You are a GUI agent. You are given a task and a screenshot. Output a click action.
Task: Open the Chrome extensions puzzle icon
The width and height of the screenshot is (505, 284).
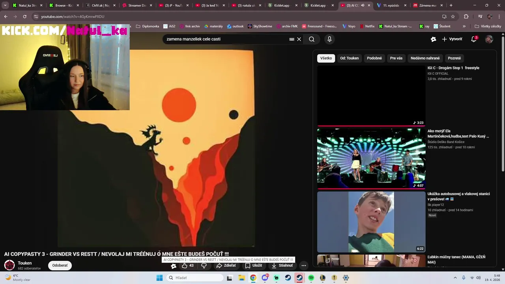466,17
